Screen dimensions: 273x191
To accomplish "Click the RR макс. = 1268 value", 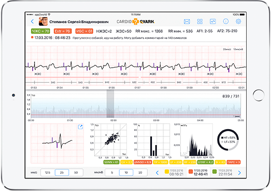I will coord(149,31).
